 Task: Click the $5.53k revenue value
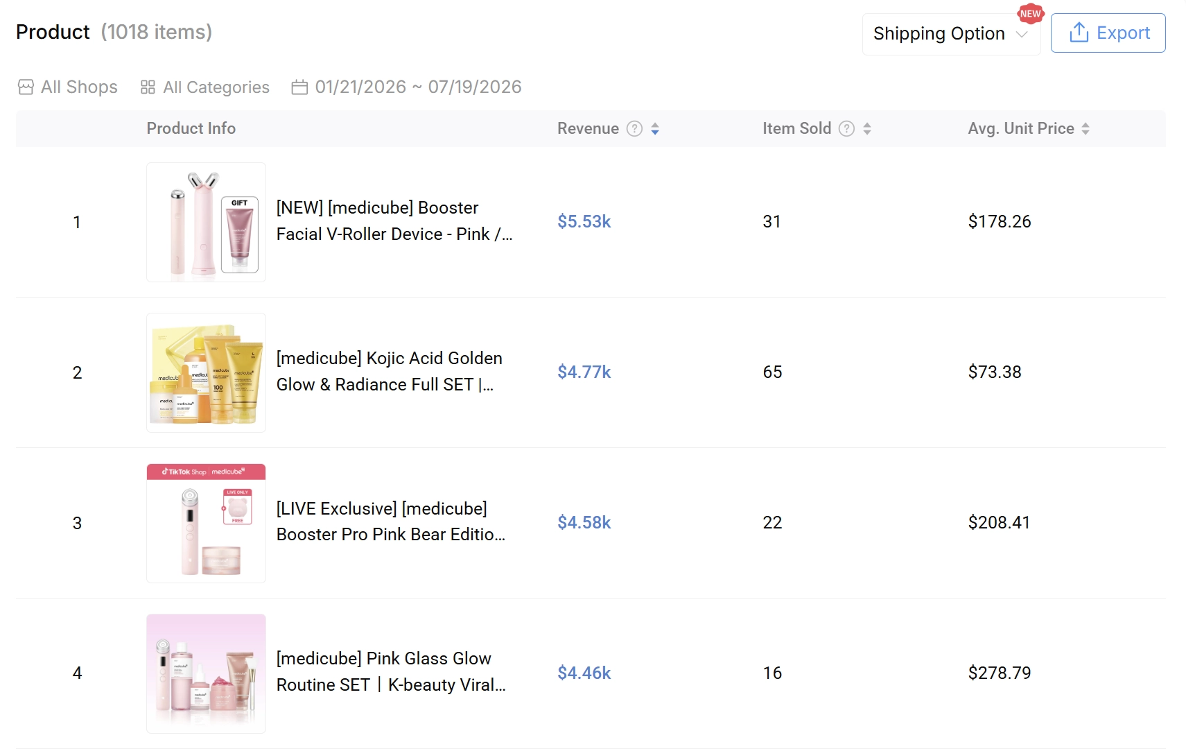(x=584, y=221)
